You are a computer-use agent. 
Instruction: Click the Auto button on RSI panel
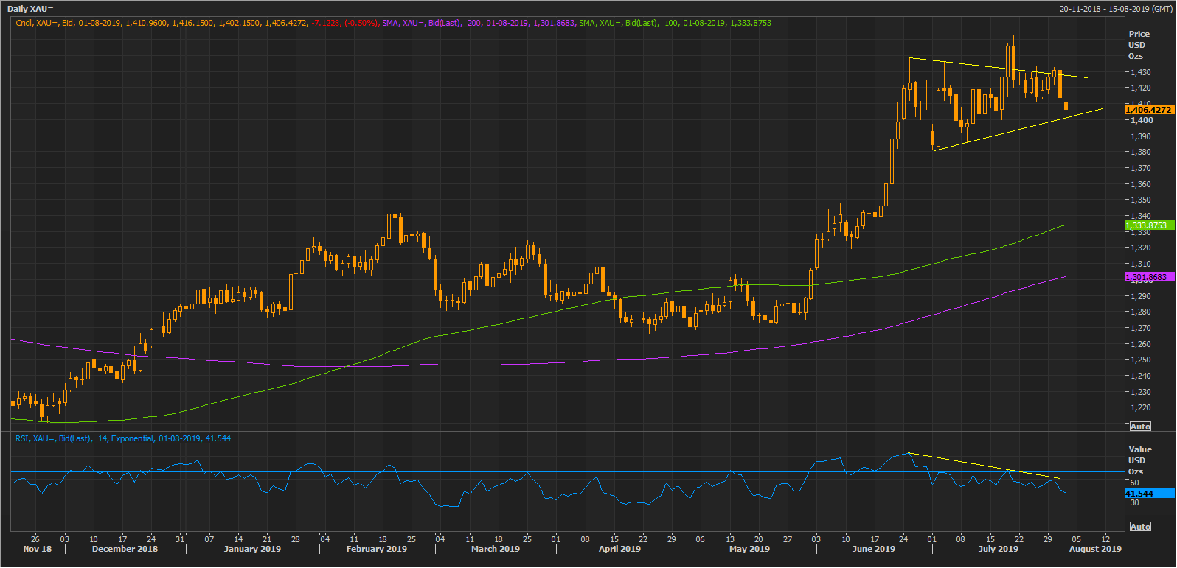tap(1140, 526)
